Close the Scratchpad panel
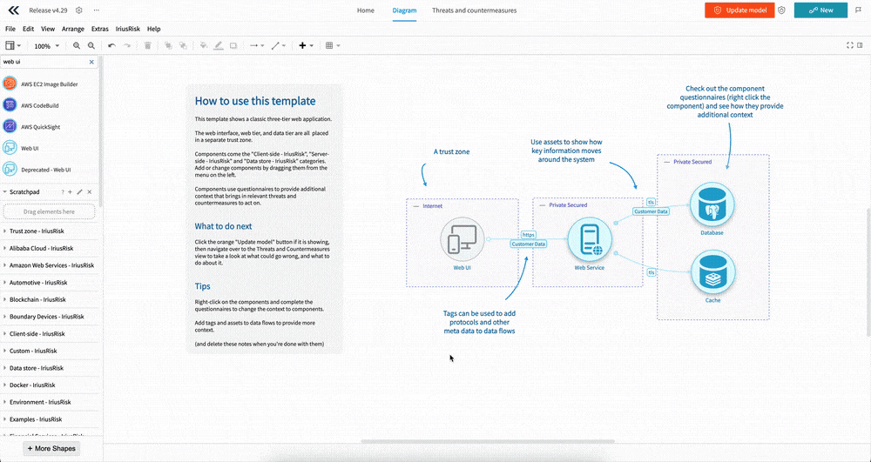This screenshot has height=462, width=871. coord(90,192)
